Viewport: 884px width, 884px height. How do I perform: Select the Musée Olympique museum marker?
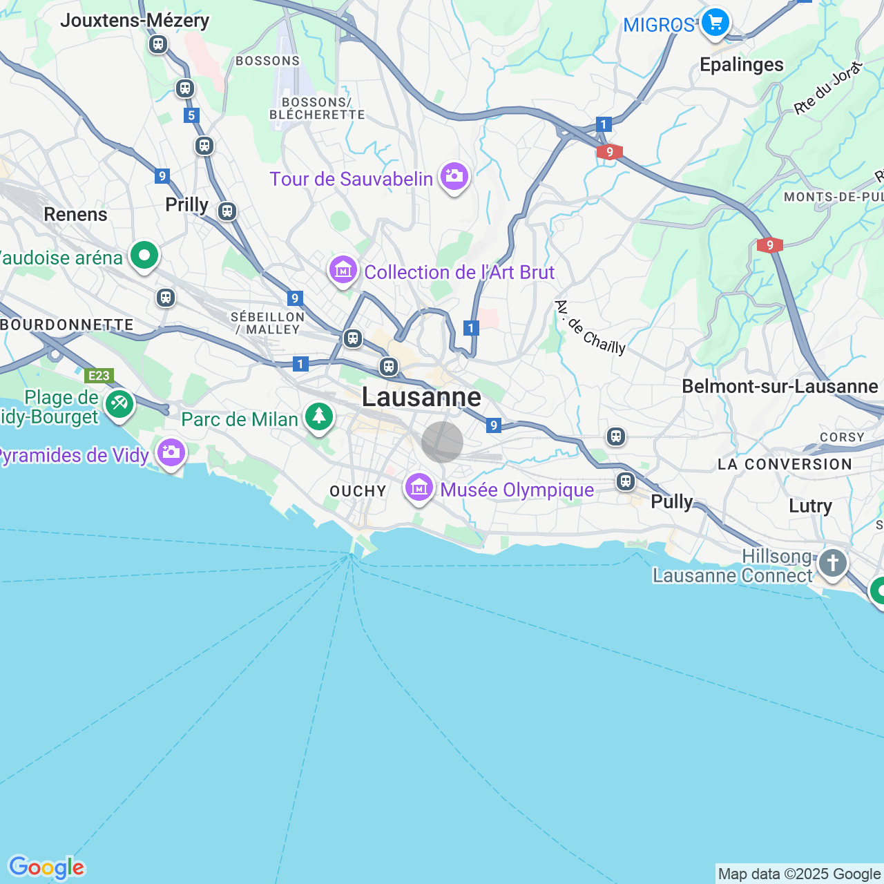click(x=419, y=488)
